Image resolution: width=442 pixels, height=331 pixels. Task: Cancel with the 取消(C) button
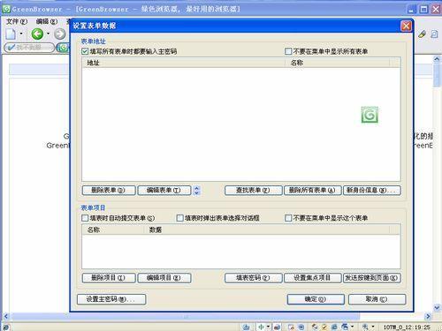(377, 299)
